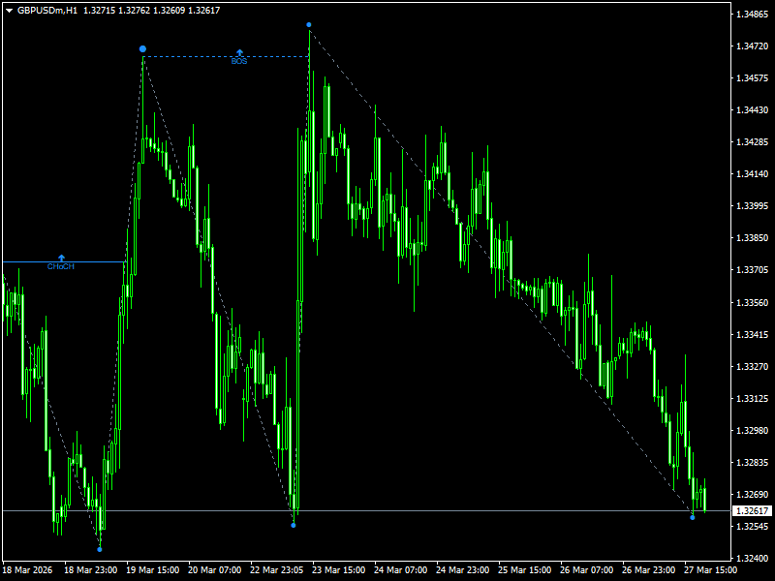Click the blue dot at the 22 Mar low
The width and height of the screenshot is (775, 581).
point(293,526)
